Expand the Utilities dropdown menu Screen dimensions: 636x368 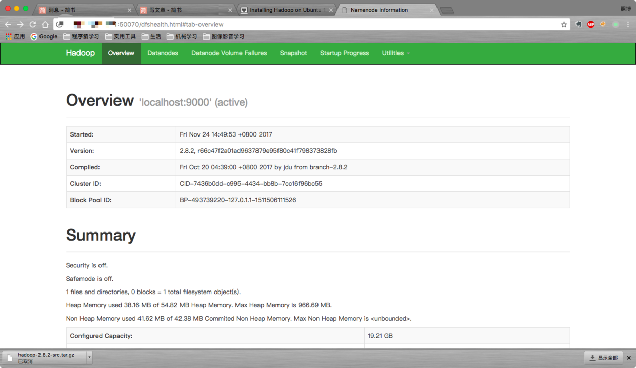(x=395, y=53)
